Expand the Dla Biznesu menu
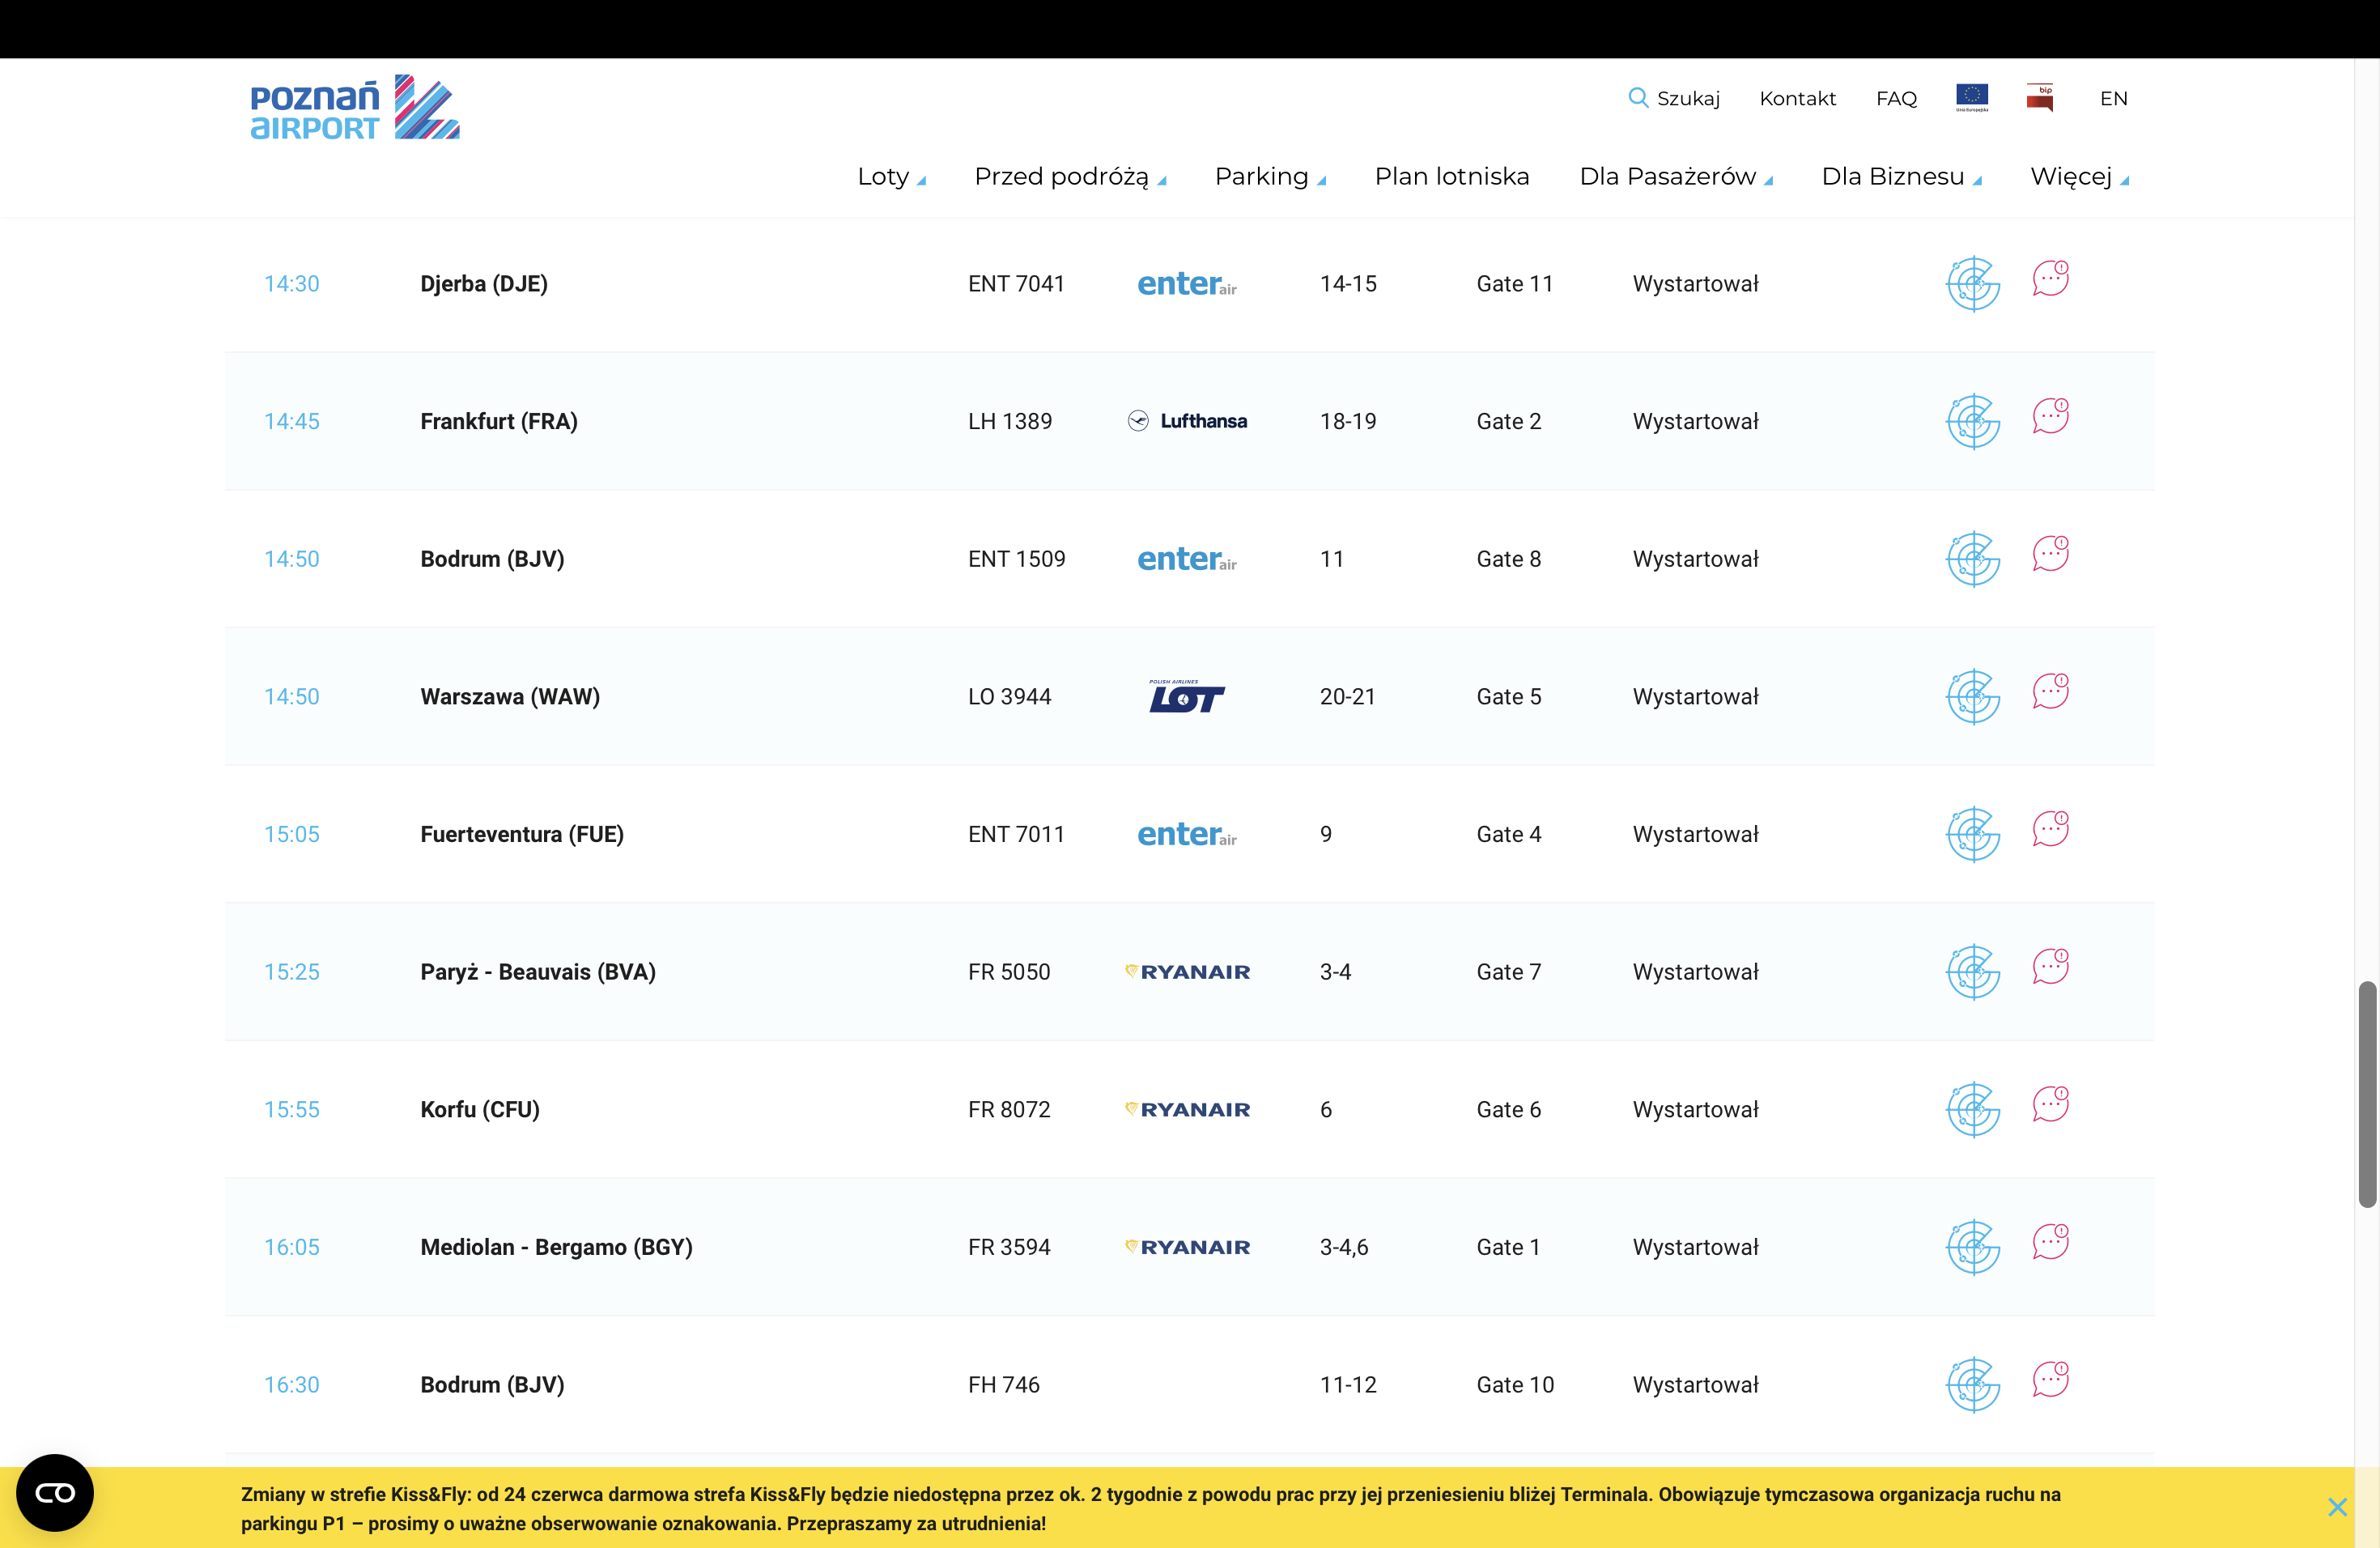This screenshot has width=2380, height=1548. 1901,177
